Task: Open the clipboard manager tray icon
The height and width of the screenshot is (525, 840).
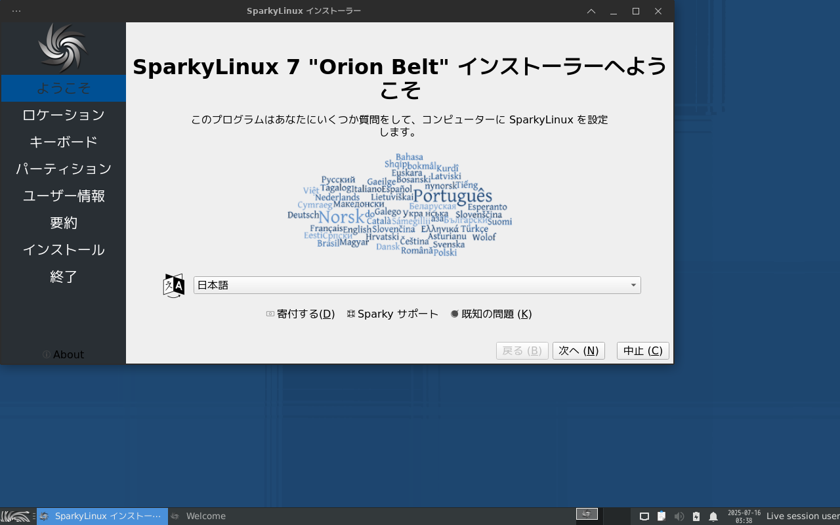Action: click(661, 516)
